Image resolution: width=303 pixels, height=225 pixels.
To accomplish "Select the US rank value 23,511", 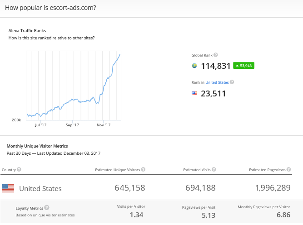I will click(x=214, y=94).
